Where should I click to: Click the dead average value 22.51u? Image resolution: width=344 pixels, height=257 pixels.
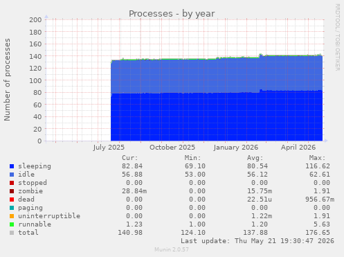point(260,200)
